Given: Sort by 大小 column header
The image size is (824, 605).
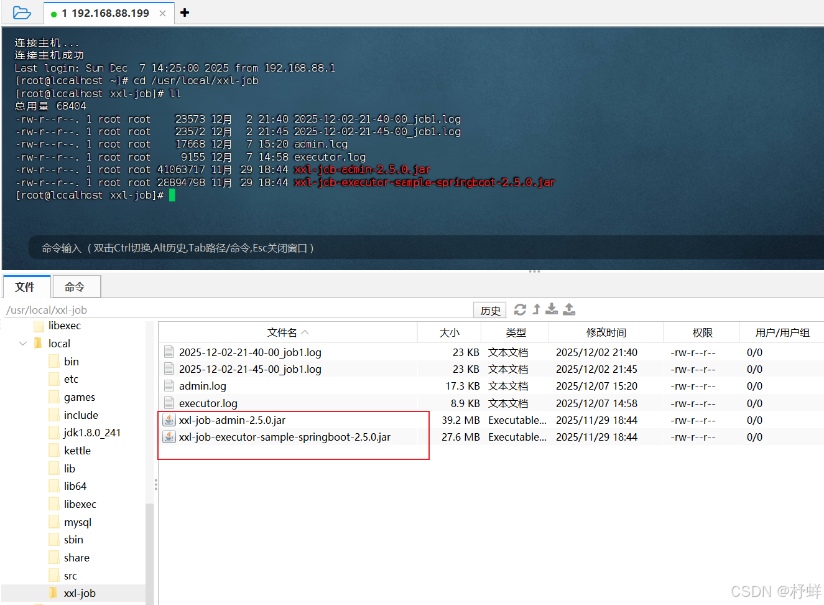Looking at the screenshot, I should click(x=449, y=332).
